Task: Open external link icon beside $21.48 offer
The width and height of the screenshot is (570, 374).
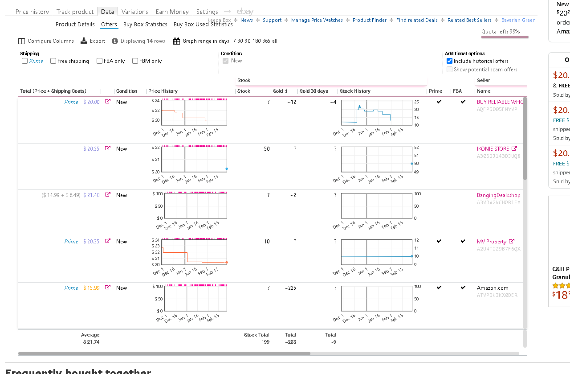Action: (x=107, y=195)
